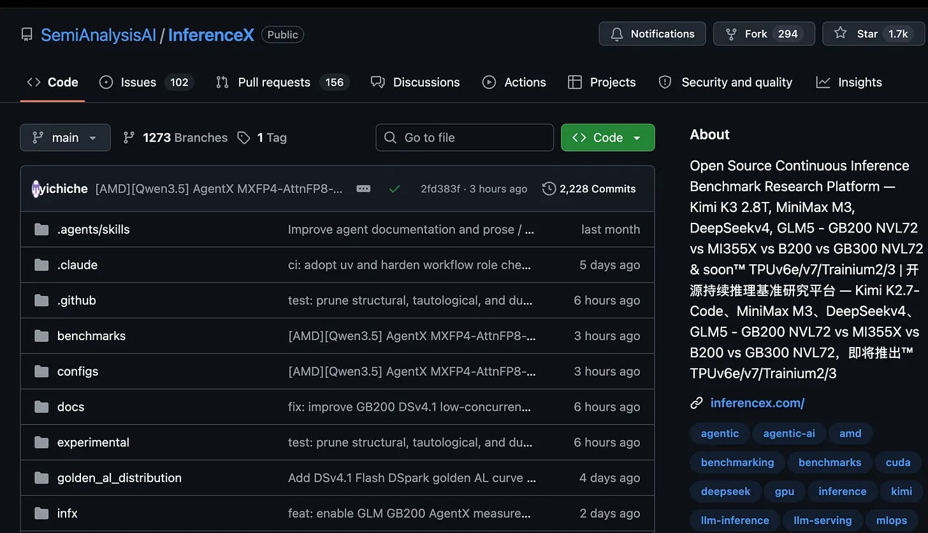
Task: Open the configs folder
Action: point(77,371)
